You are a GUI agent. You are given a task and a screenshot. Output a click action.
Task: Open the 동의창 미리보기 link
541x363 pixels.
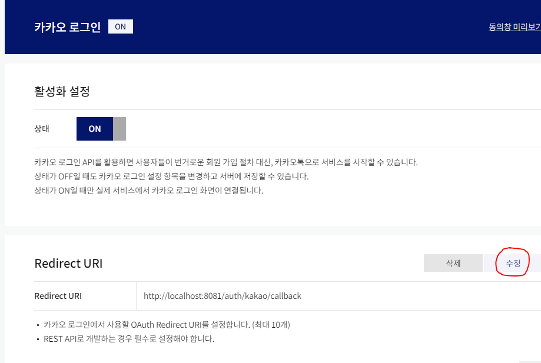515,27
